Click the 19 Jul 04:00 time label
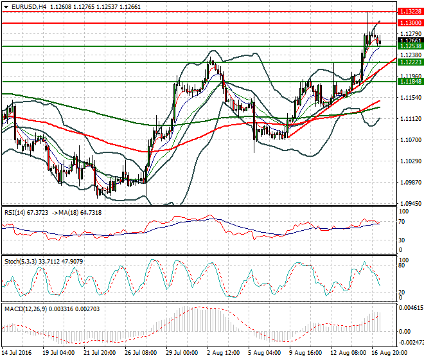 click(x=58, y=353)
